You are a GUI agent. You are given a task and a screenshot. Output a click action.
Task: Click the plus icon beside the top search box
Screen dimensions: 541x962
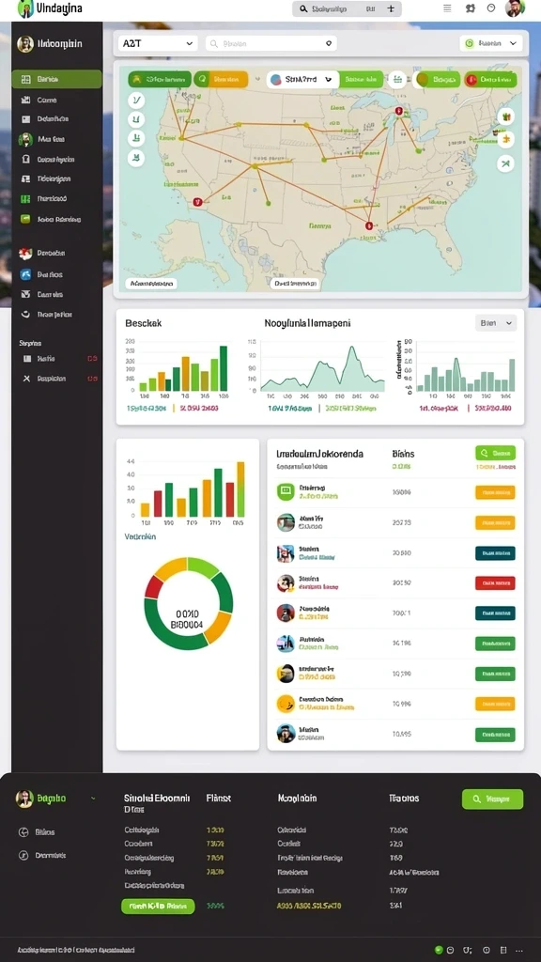[391, 8]
